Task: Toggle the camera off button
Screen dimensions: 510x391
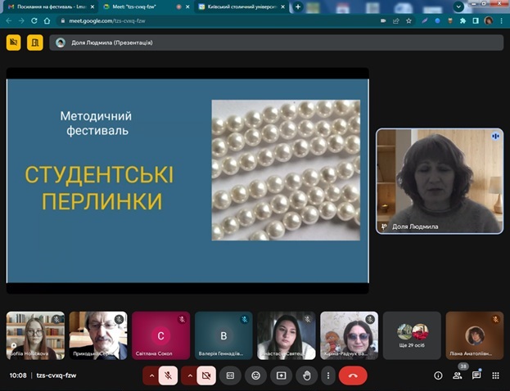Action: pyautogui.click(x=206, y=375)
